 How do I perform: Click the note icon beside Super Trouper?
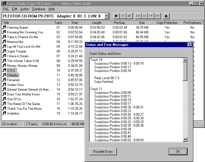tap(4, 51)
